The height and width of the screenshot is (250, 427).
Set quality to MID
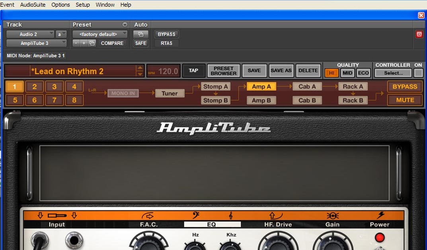(x=347, y=73)
